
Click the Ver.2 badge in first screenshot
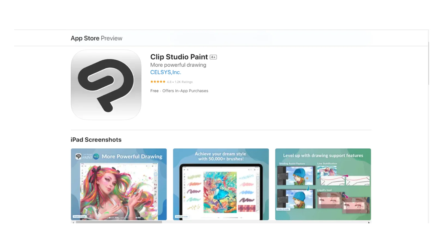click(x=96, y=157)
